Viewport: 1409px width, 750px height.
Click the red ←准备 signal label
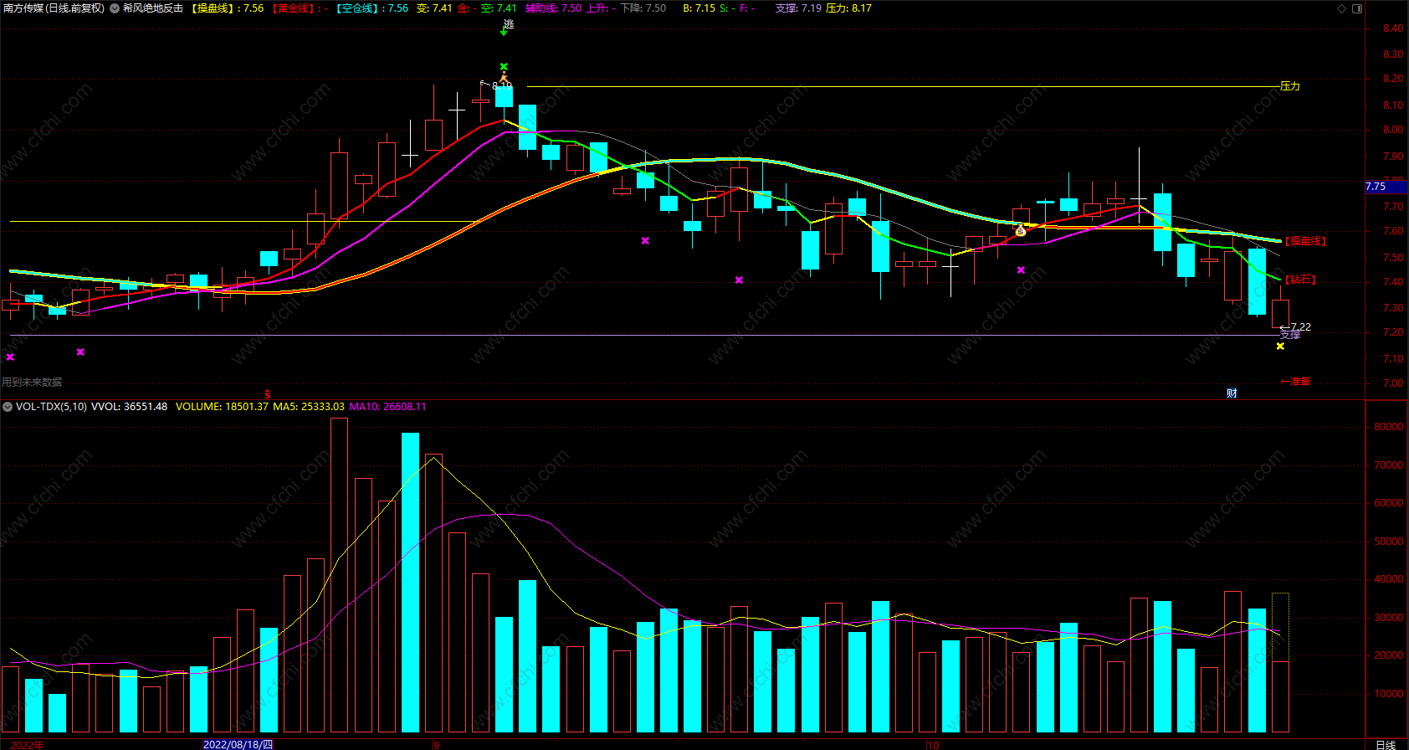coord(1295,382)
